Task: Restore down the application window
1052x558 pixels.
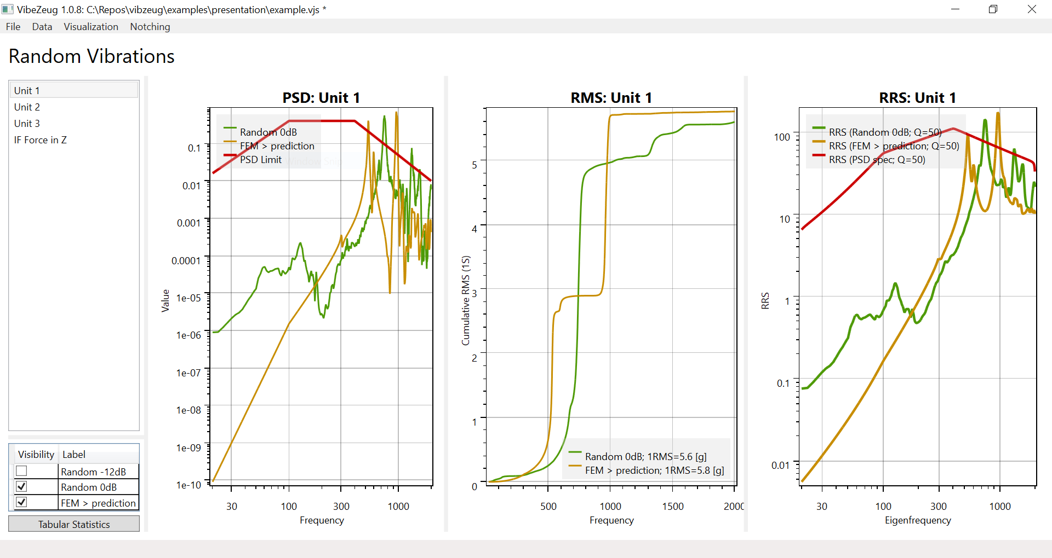Action: pos(993,9)
